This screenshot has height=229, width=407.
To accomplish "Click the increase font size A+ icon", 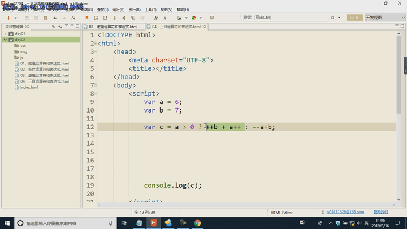I will (156, 18).
